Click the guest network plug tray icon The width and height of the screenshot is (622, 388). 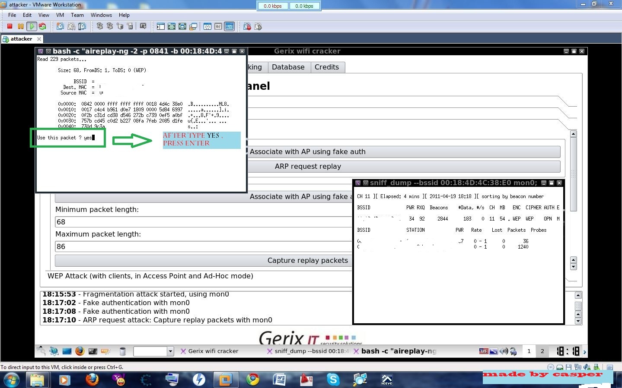coord(514,351)
